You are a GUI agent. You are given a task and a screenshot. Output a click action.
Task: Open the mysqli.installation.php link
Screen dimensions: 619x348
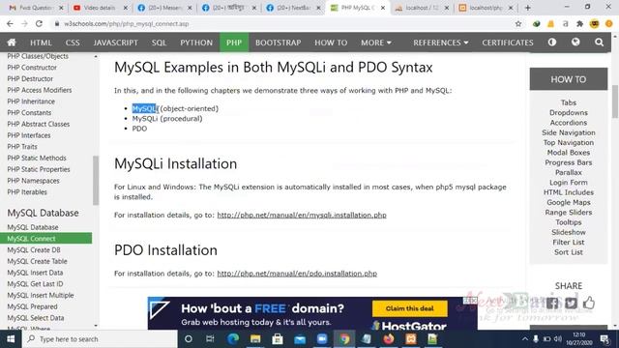click(x=302, y=215)
